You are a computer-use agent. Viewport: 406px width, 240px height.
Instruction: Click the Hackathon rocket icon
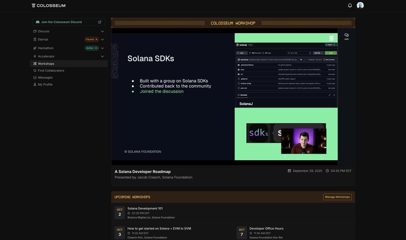tap(35, 48)
